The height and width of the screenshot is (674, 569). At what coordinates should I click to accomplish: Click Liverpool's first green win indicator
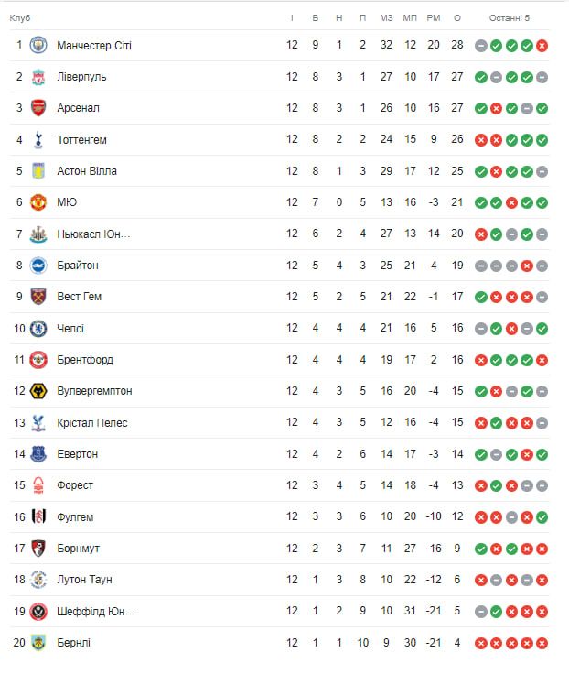(481, 77)
